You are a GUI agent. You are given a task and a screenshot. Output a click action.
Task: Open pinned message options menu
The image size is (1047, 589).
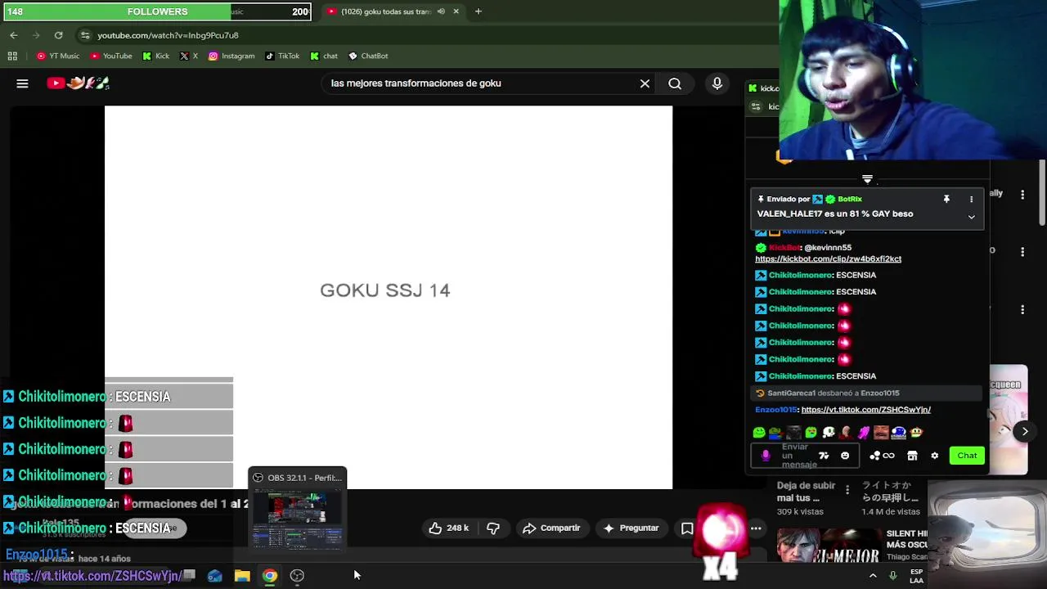(971, 199)
